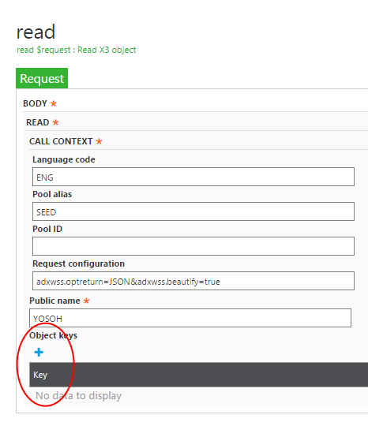The image size is (368, 426).
Task: Select the 'read' page title
Action: (x=36, y=32)
